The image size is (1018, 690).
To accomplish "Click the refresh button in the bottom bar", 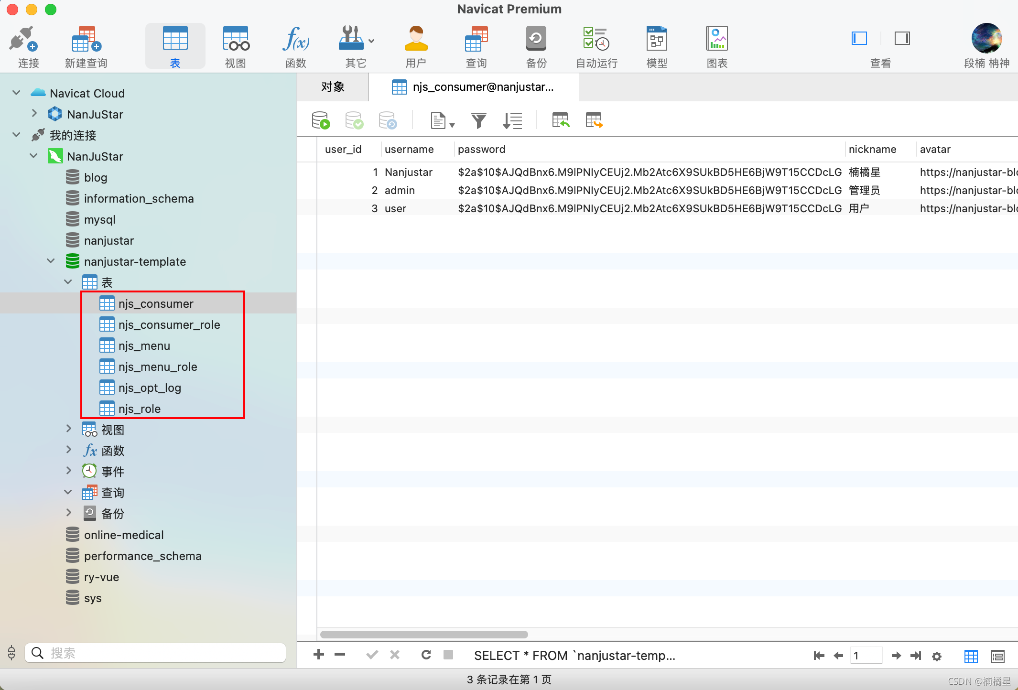I will click(426, 655).
